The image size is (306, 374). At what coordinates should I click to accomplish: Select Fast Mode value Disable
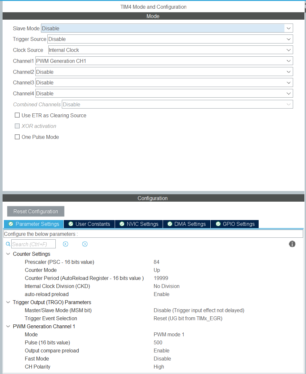click(x=162, y=359)
